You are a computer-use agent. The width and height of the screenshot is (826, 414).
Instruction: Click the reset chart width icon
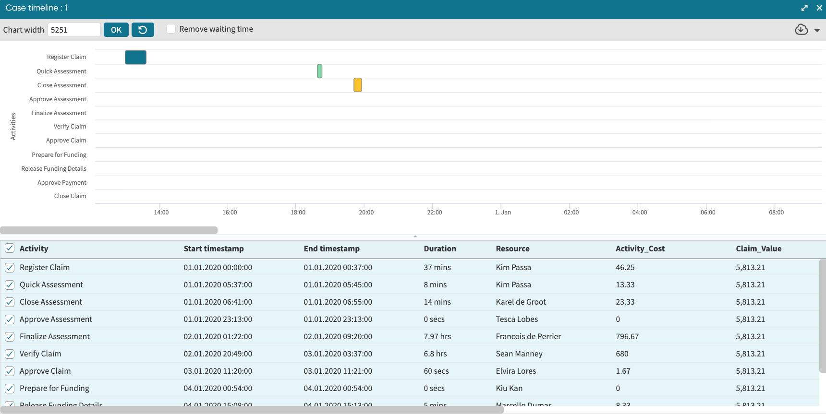click(143, 30)
